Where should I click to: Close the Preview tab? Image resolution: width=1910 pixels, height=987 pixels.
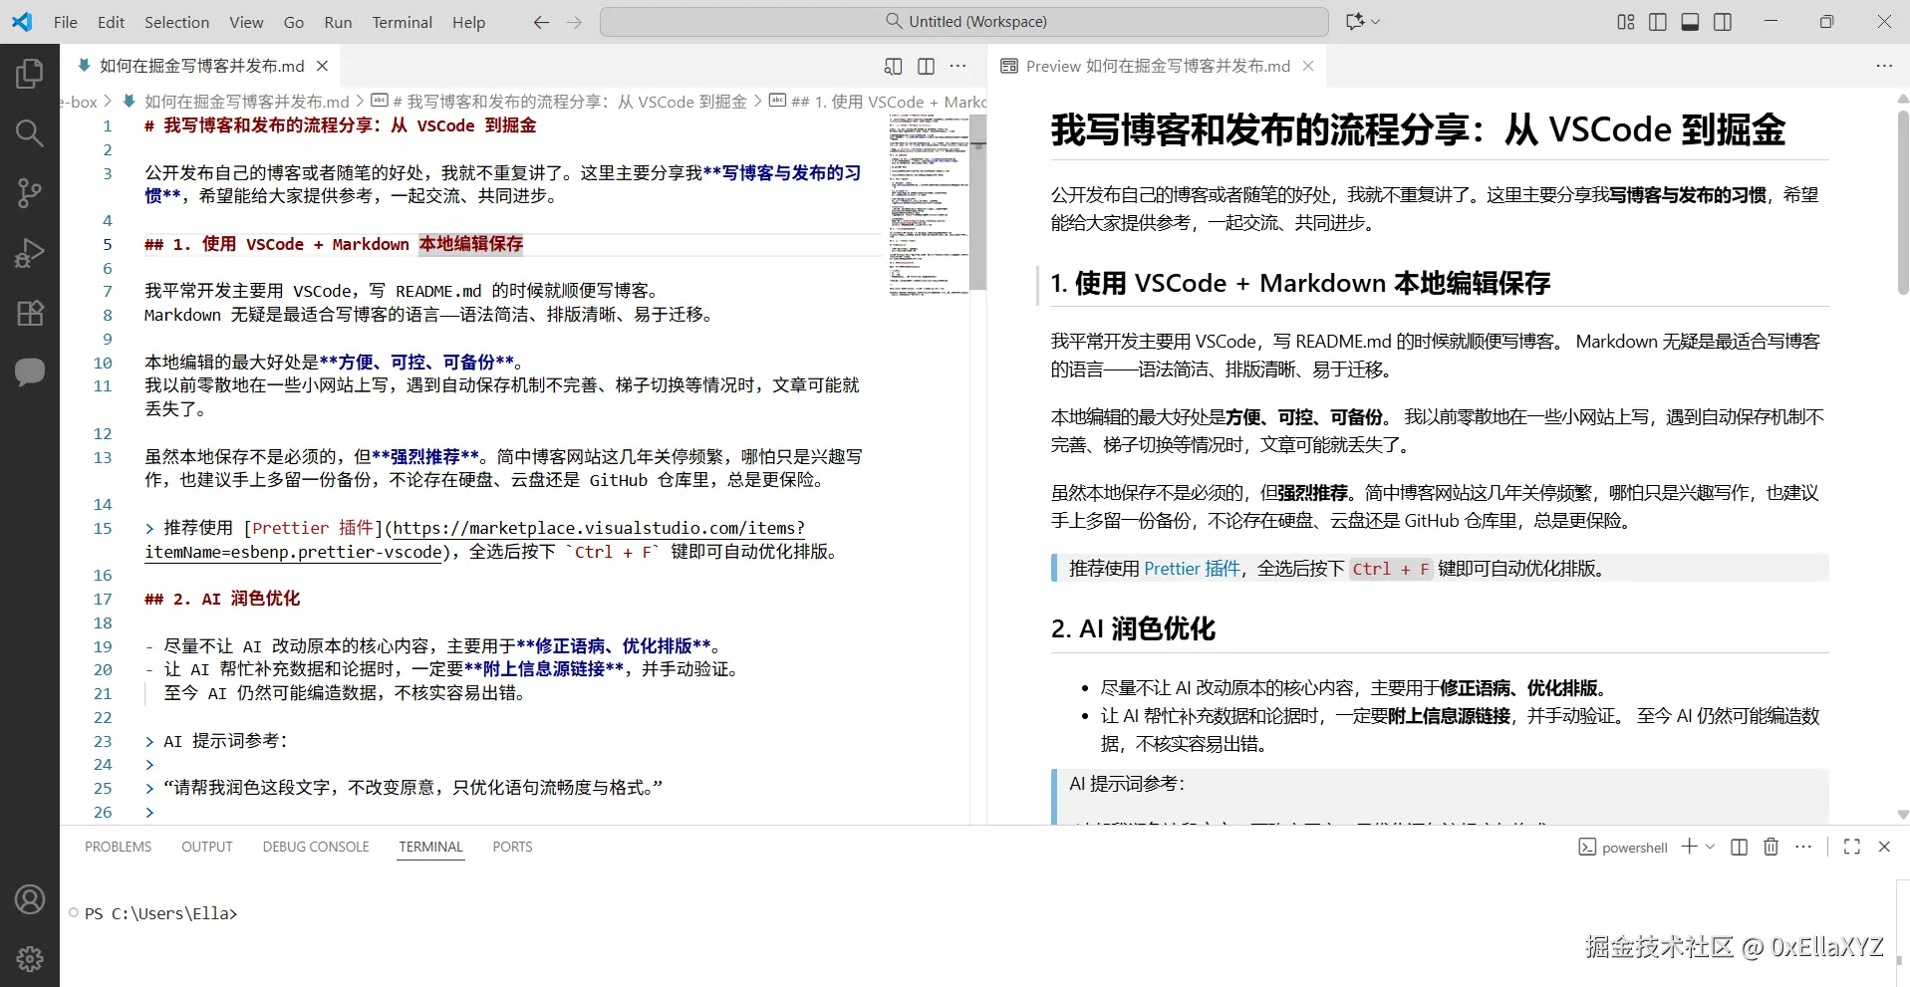point(1308,66)
